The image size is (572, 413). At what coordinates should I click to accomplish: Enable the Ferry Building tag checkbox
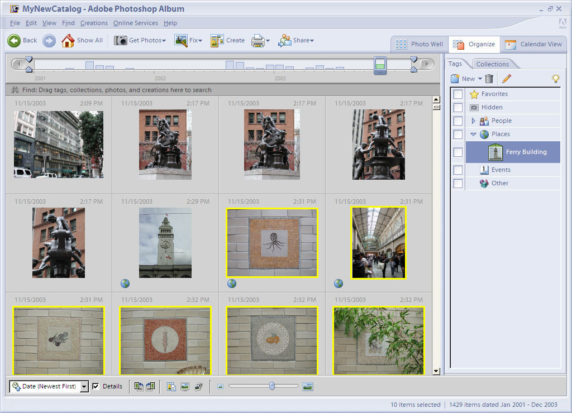[x=458, y=152]
